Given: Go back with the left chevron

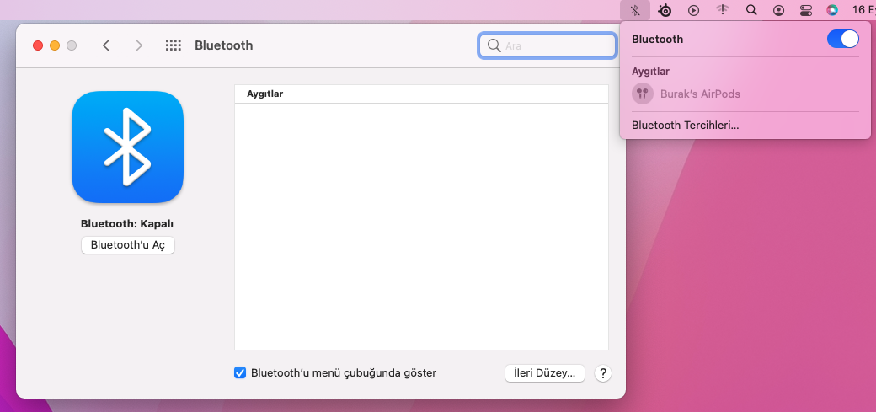Looking at the screenshot, I should [106, 45].
